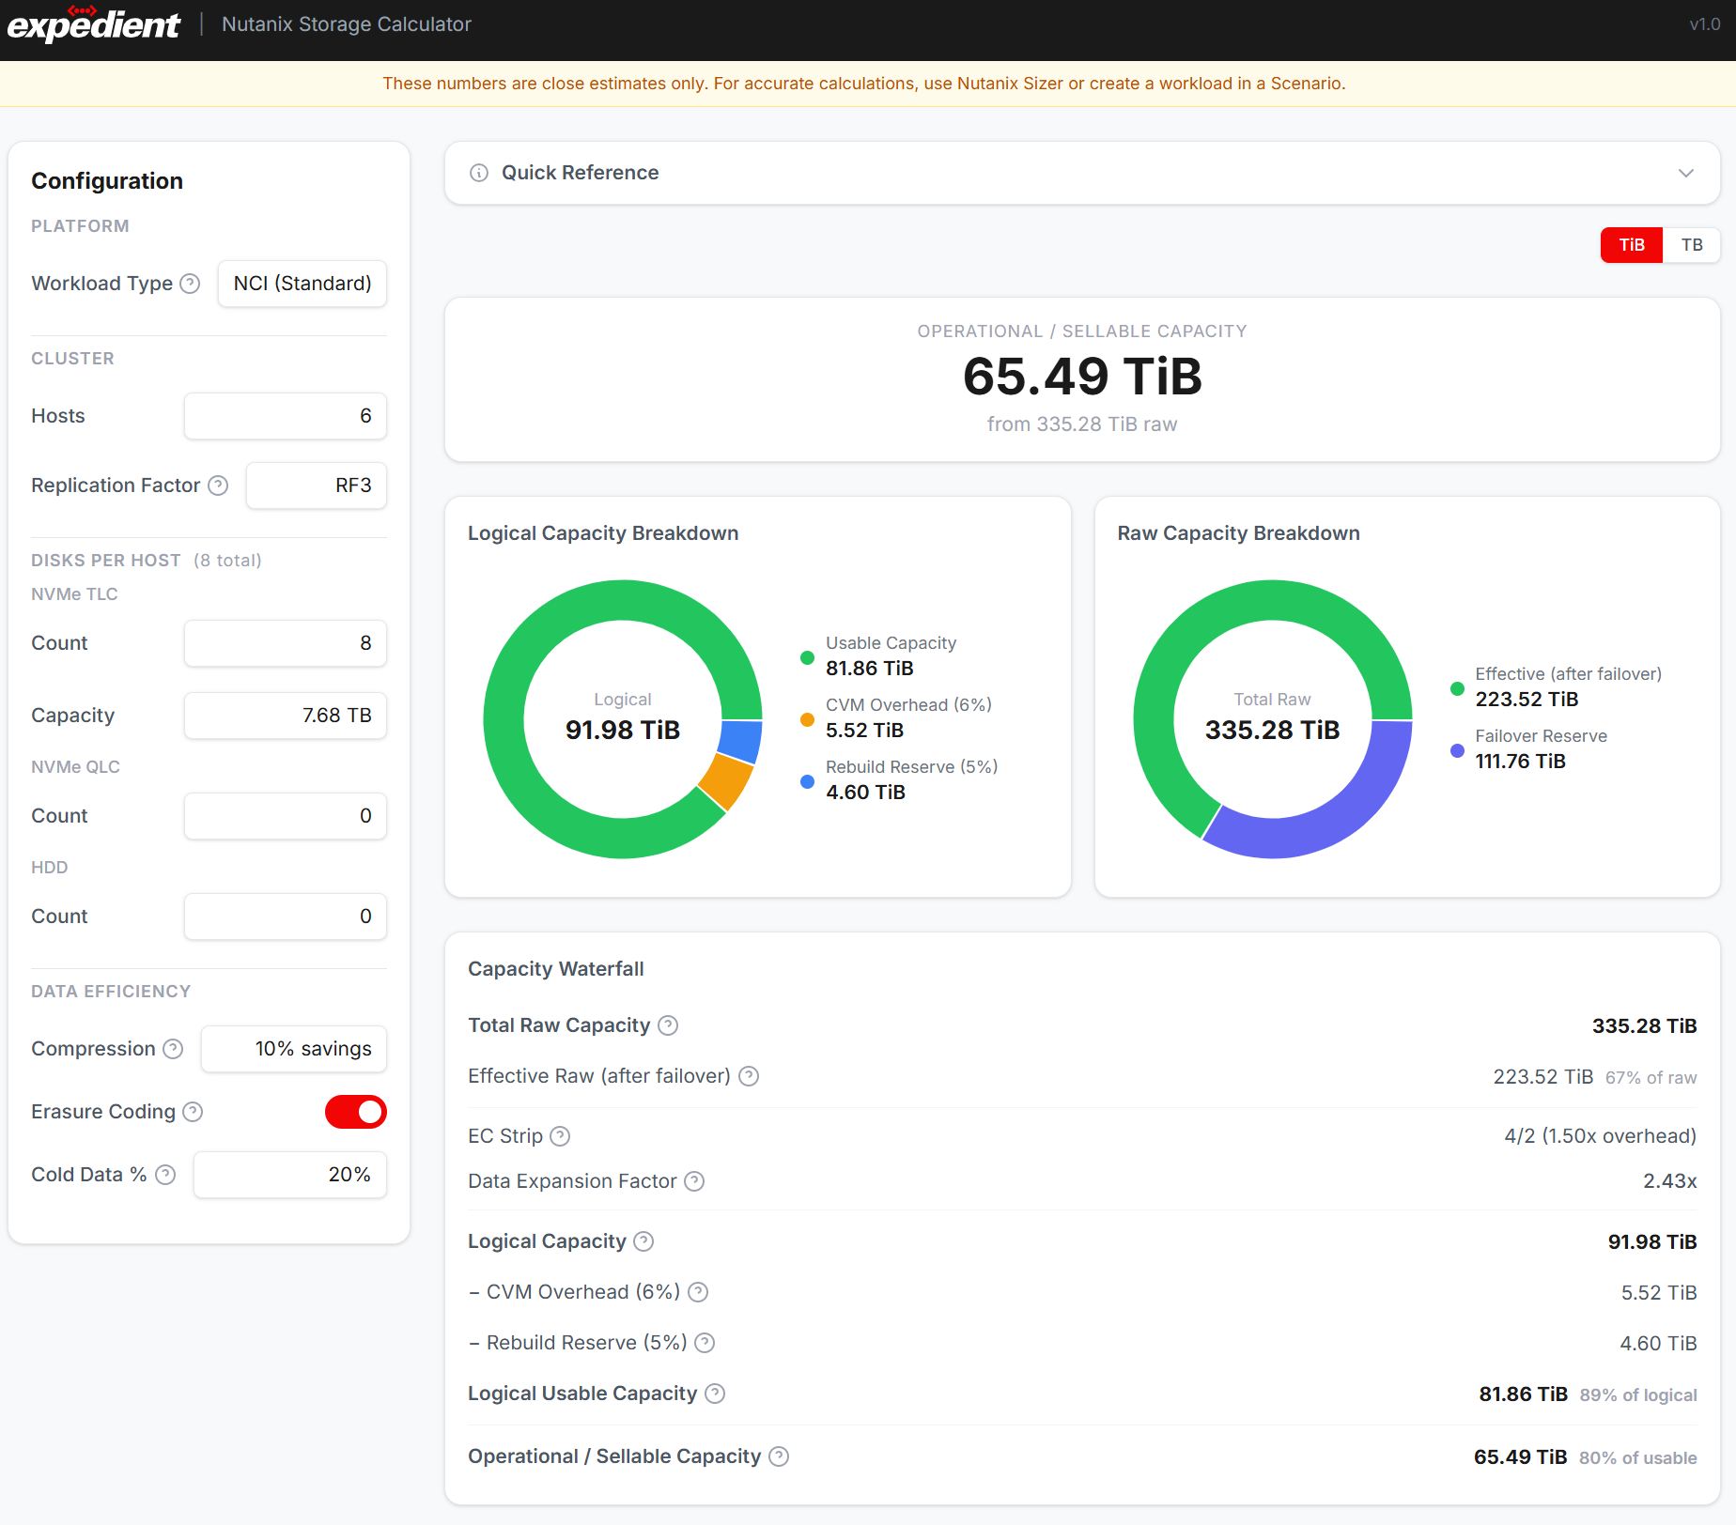The image size is (1736, 1525).
Task: Click '4/2 (1.50x overhead)' value
Action: pyautogui.click(x=1600, y=1136)
